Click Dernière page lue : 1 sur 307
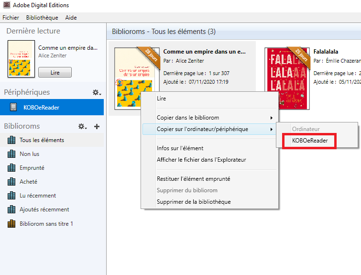This screenshot has height=275, width=361. tap(197, 73)
